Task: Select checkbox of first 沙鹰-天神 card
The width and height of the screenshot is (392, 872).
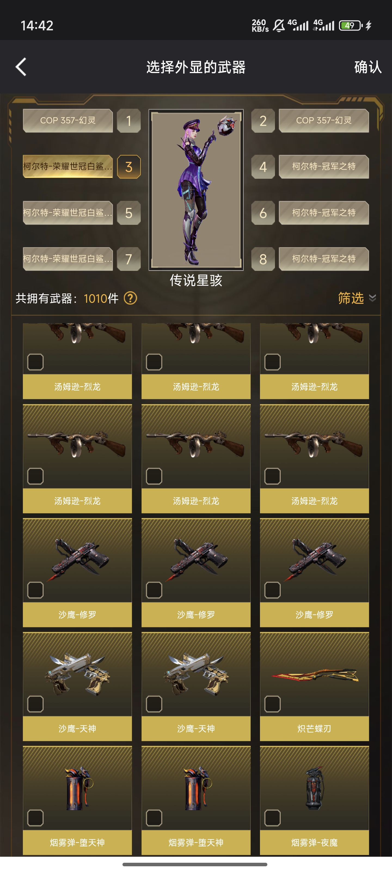Action: [35, 704]
